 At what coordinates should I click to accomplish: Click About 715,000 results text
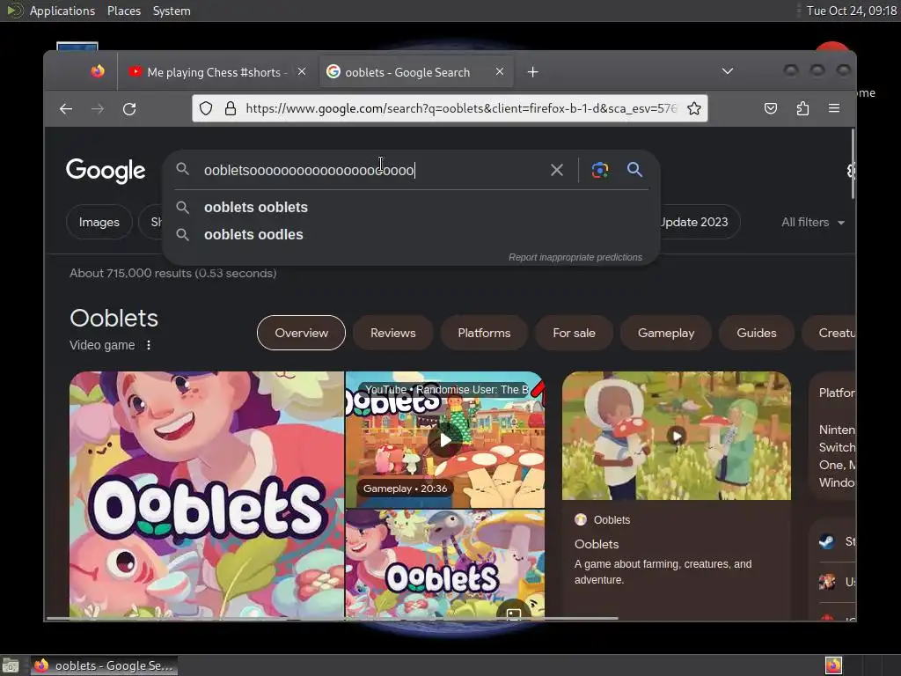pos(173,273)
